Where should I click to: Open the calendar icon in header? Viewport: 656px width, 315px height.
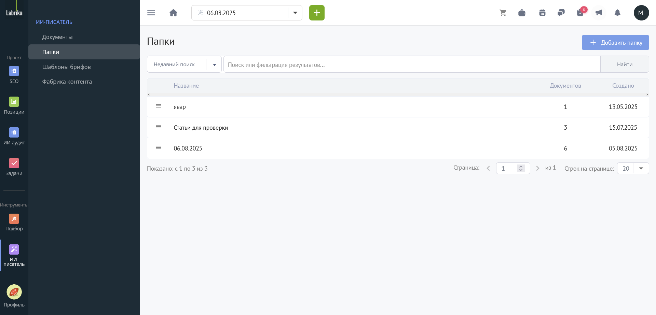[542, 13]
